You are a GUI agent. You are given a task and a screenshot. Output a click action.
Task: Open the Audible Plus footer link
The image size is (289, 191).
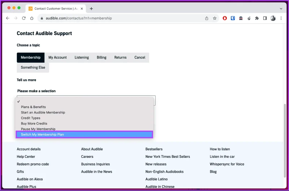tap(26, 187)
